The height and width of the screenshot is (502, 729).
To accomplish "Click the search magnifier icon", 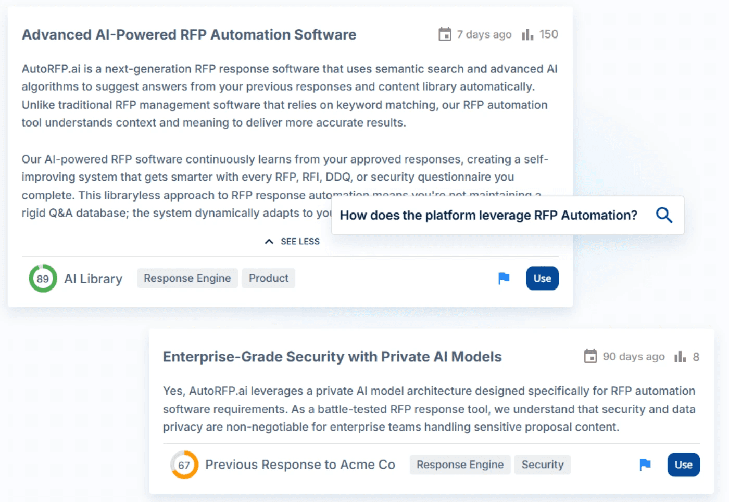I will coord(664,215).
